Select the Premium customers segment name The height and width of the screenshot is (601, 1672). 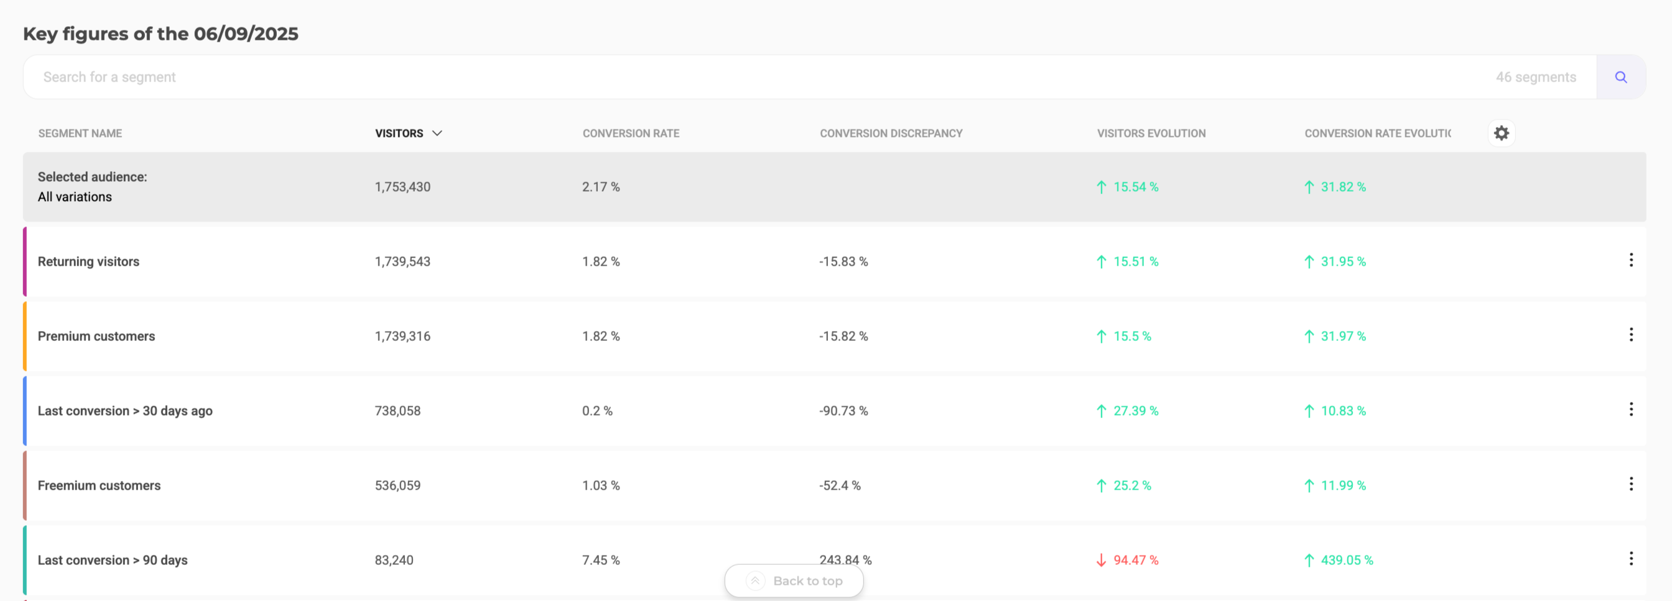[96, 336]
